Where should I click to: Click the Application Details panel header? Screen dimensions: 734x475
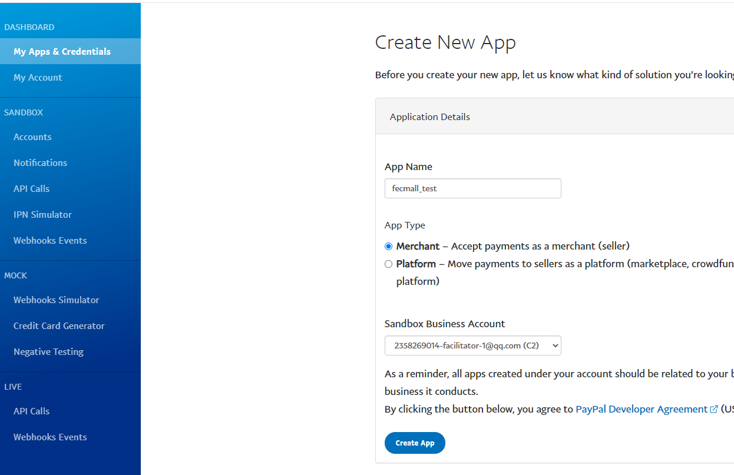pos(554,117)
